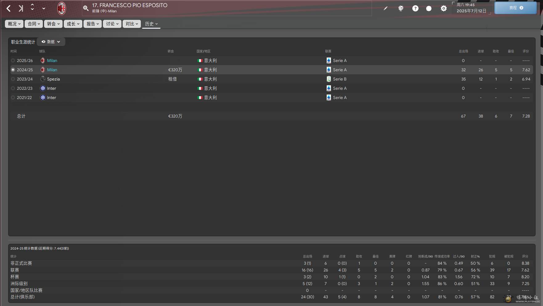Click the pencil edit icon
This screenshot has height=306, width=543.
pos(386,8)
